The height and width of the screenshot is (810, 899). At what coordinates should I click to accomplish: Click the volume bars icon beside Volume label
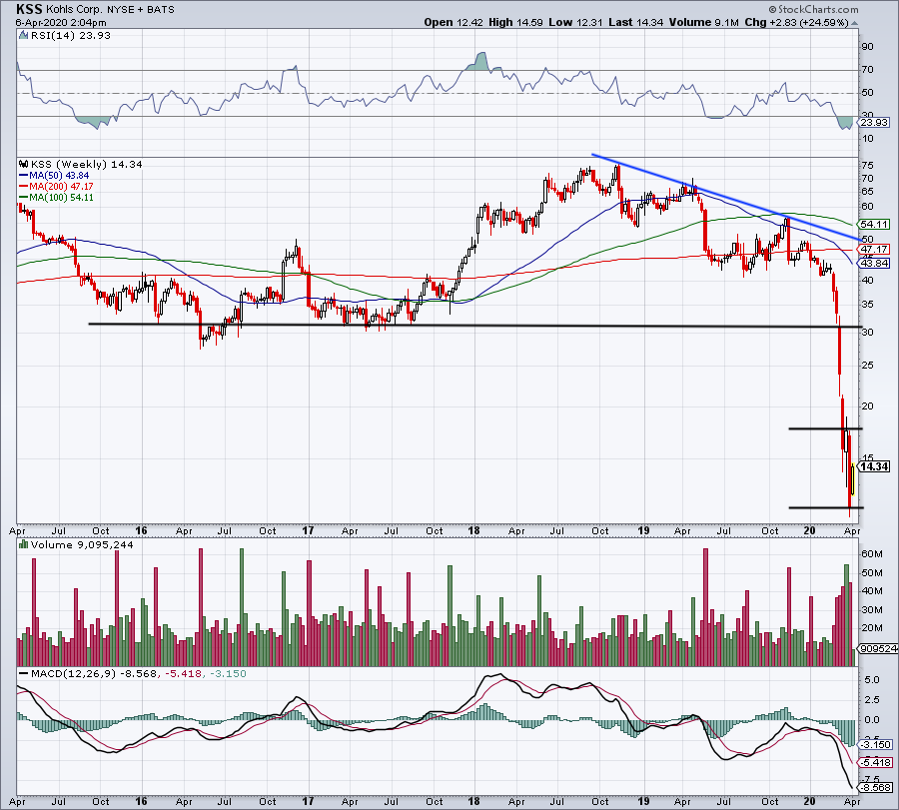click(24, 544)
